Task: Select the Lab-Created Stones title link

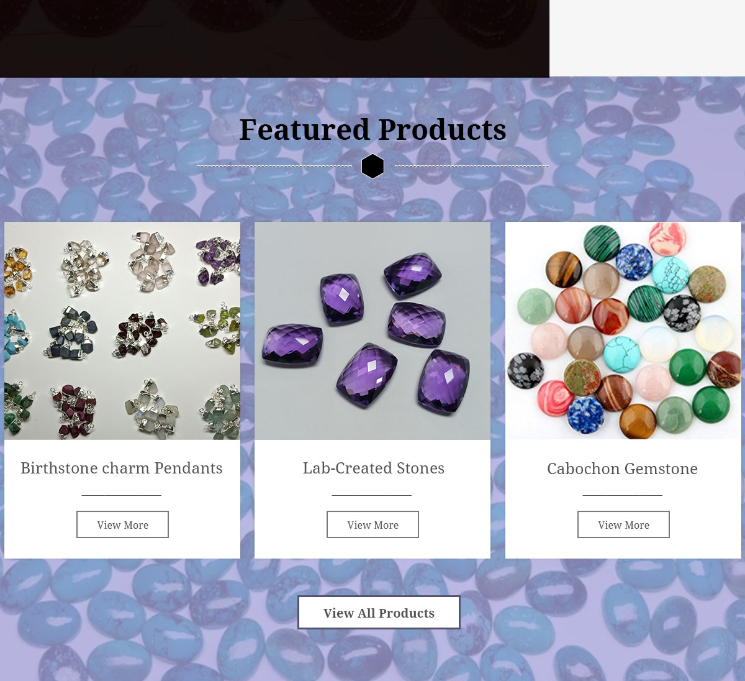Action: 374,468
